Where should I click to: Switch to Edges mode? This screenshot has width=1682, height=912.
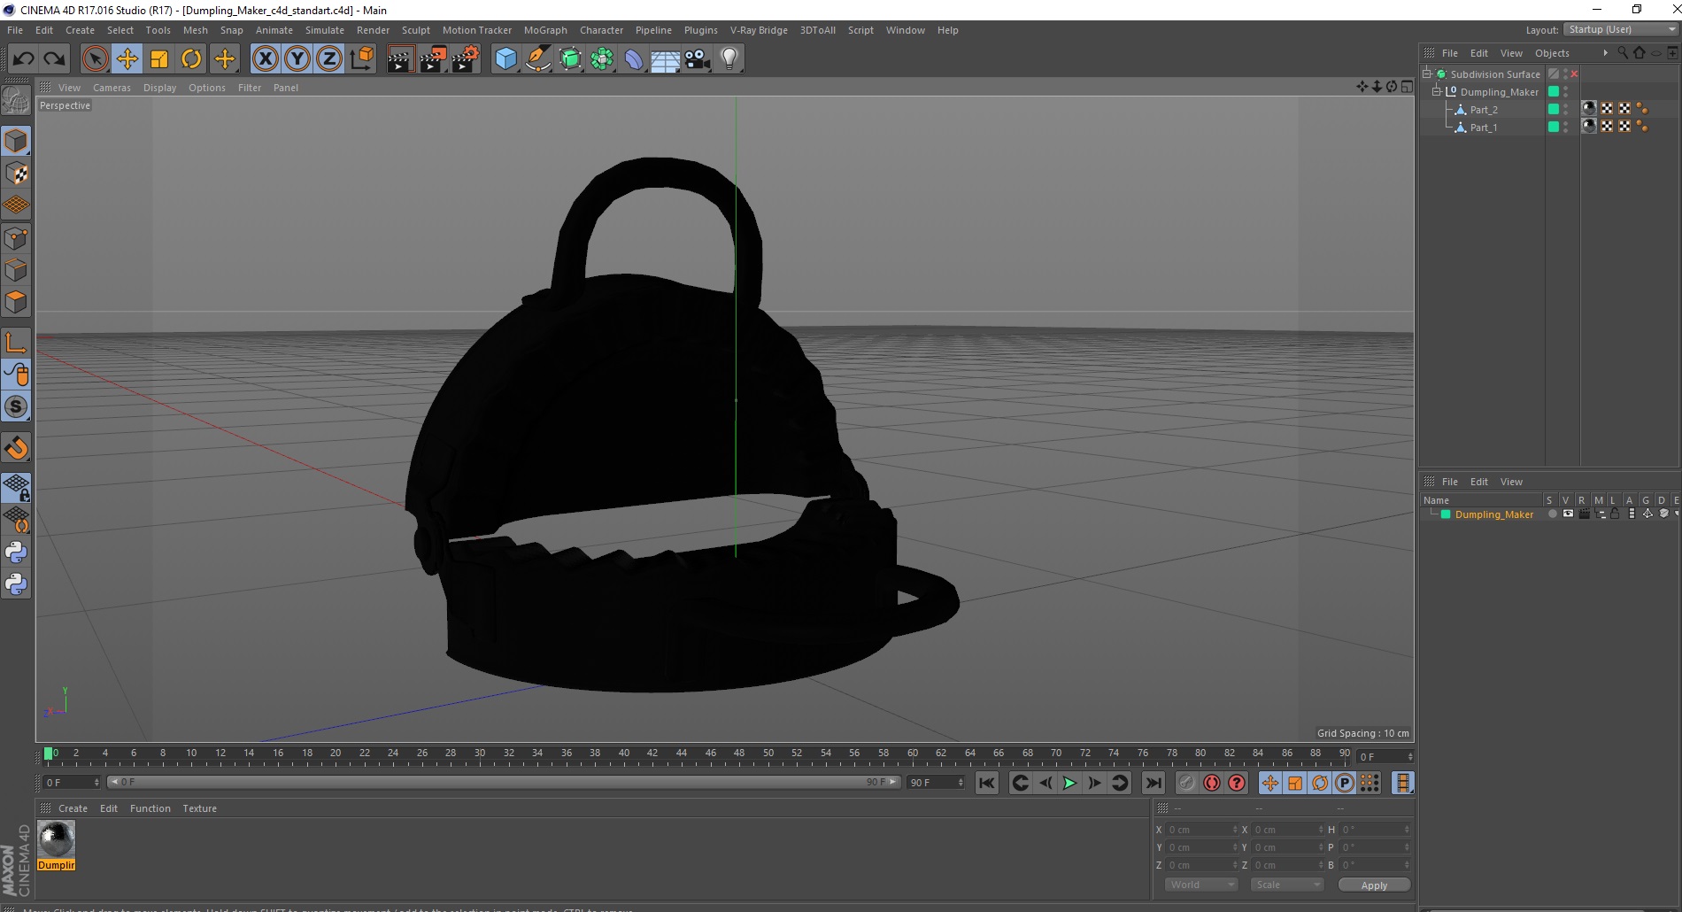coord(16,270)
